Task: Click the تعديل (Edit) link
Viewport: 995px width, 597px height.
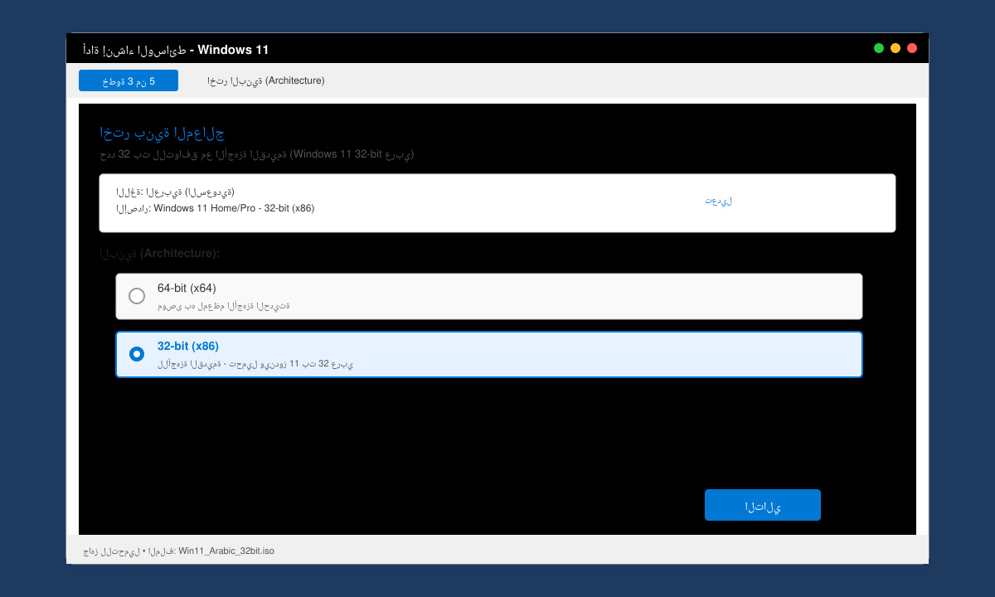Action: tap(718, 201)
